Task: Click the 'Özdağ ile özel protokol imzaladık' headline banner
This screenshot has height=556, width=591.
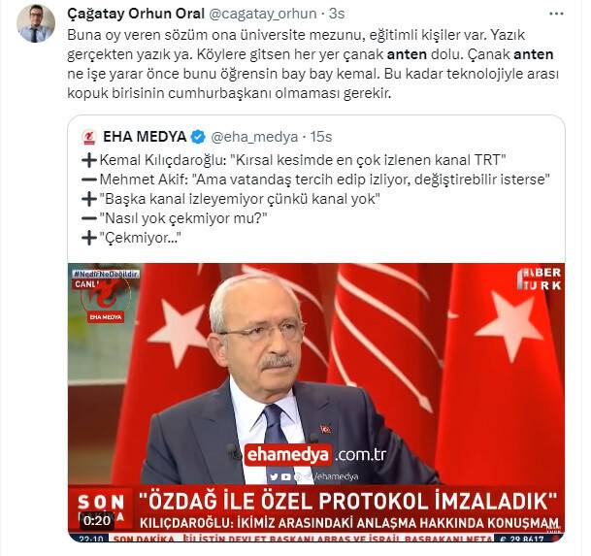Action: 348,502
